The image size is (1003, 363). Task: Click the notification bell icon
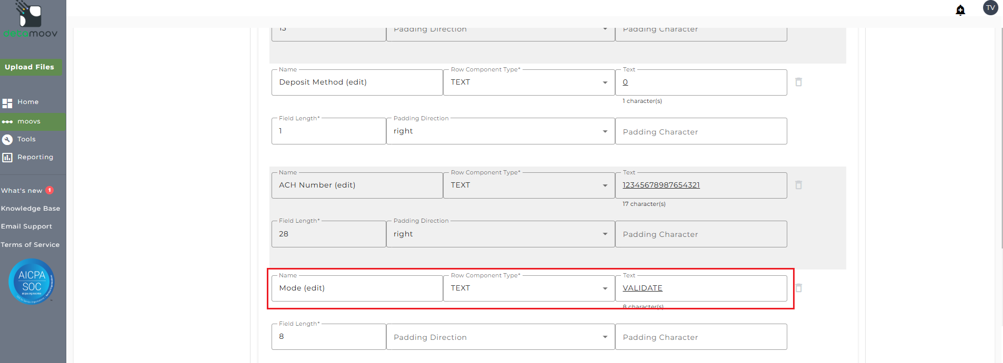pyautogui.click(x=960, y=10)
